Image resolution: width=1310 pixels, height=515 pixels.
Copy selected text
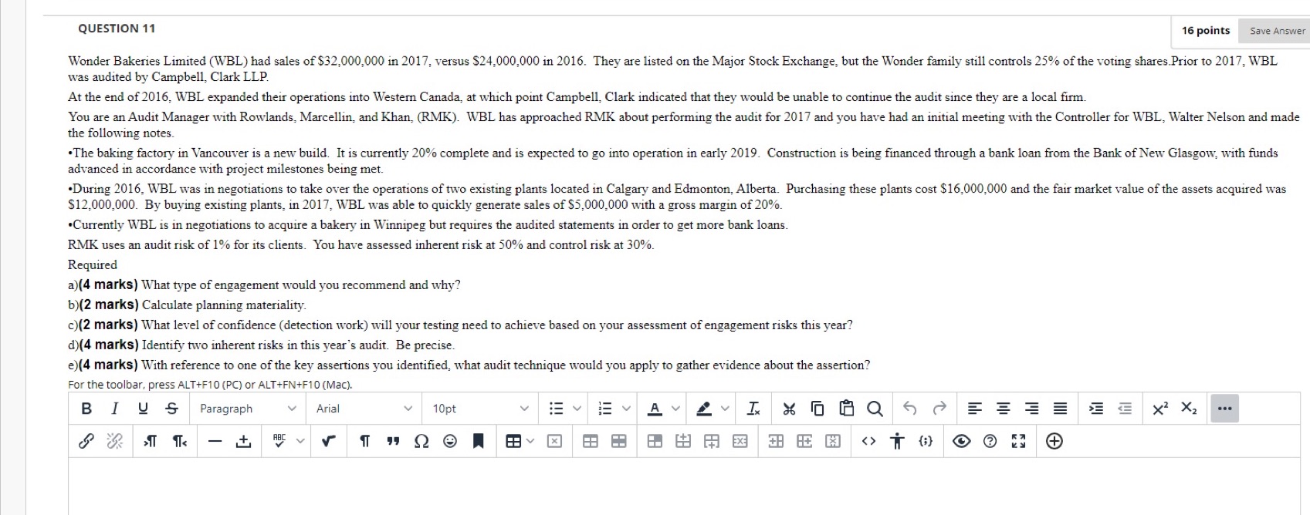click(x=817, y=409)
